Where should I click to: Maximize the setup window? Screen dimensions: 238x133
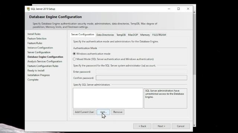tap(178, 9)
